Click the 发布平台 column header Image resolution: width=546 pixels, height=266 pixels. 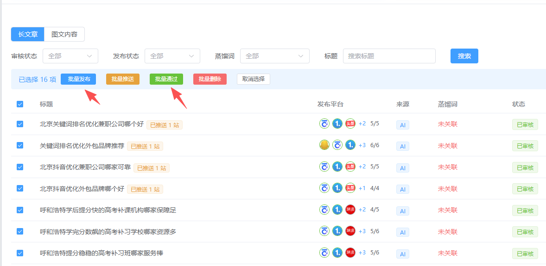click(330, 104)
